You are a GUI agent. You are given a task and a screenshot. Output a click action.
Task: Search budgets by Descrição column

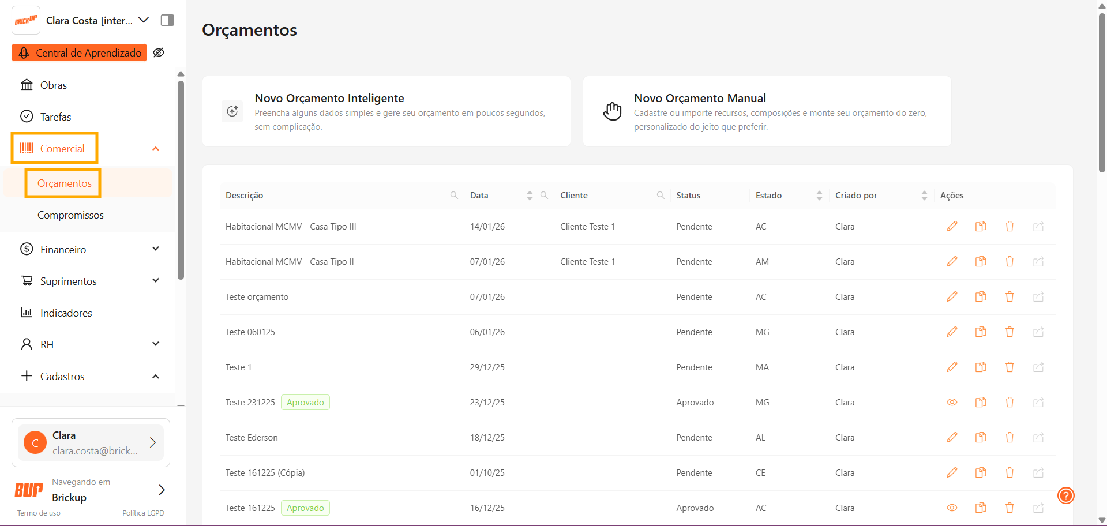point(454,196)
